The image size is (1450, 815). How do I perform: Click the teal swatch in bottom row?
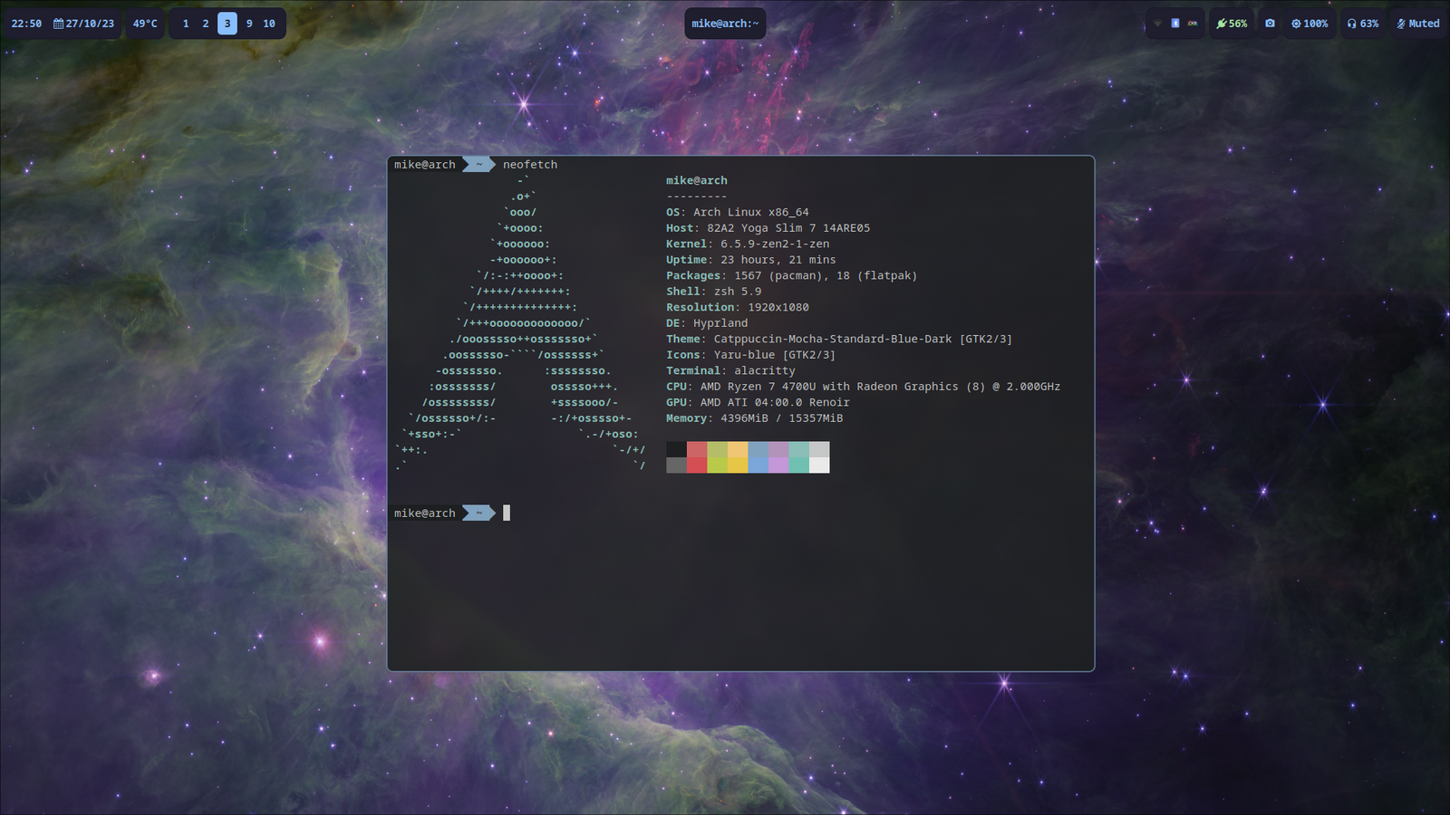coord(798,465)
